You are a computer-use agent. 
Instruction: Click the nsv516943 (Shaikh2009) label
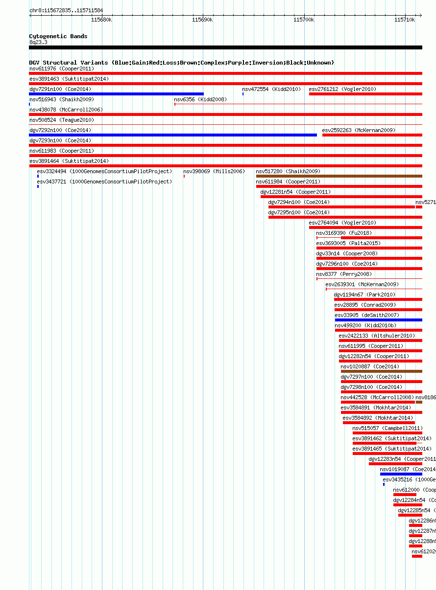coord(62,99)
